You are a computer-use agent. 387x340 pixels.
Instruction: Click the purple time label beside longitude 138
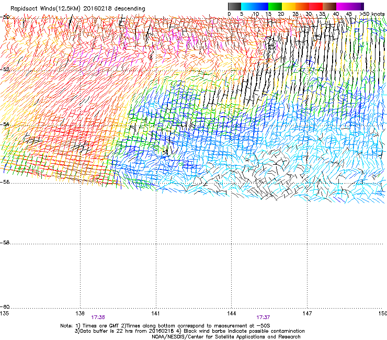pyautogui.click(x=98, y=318)
